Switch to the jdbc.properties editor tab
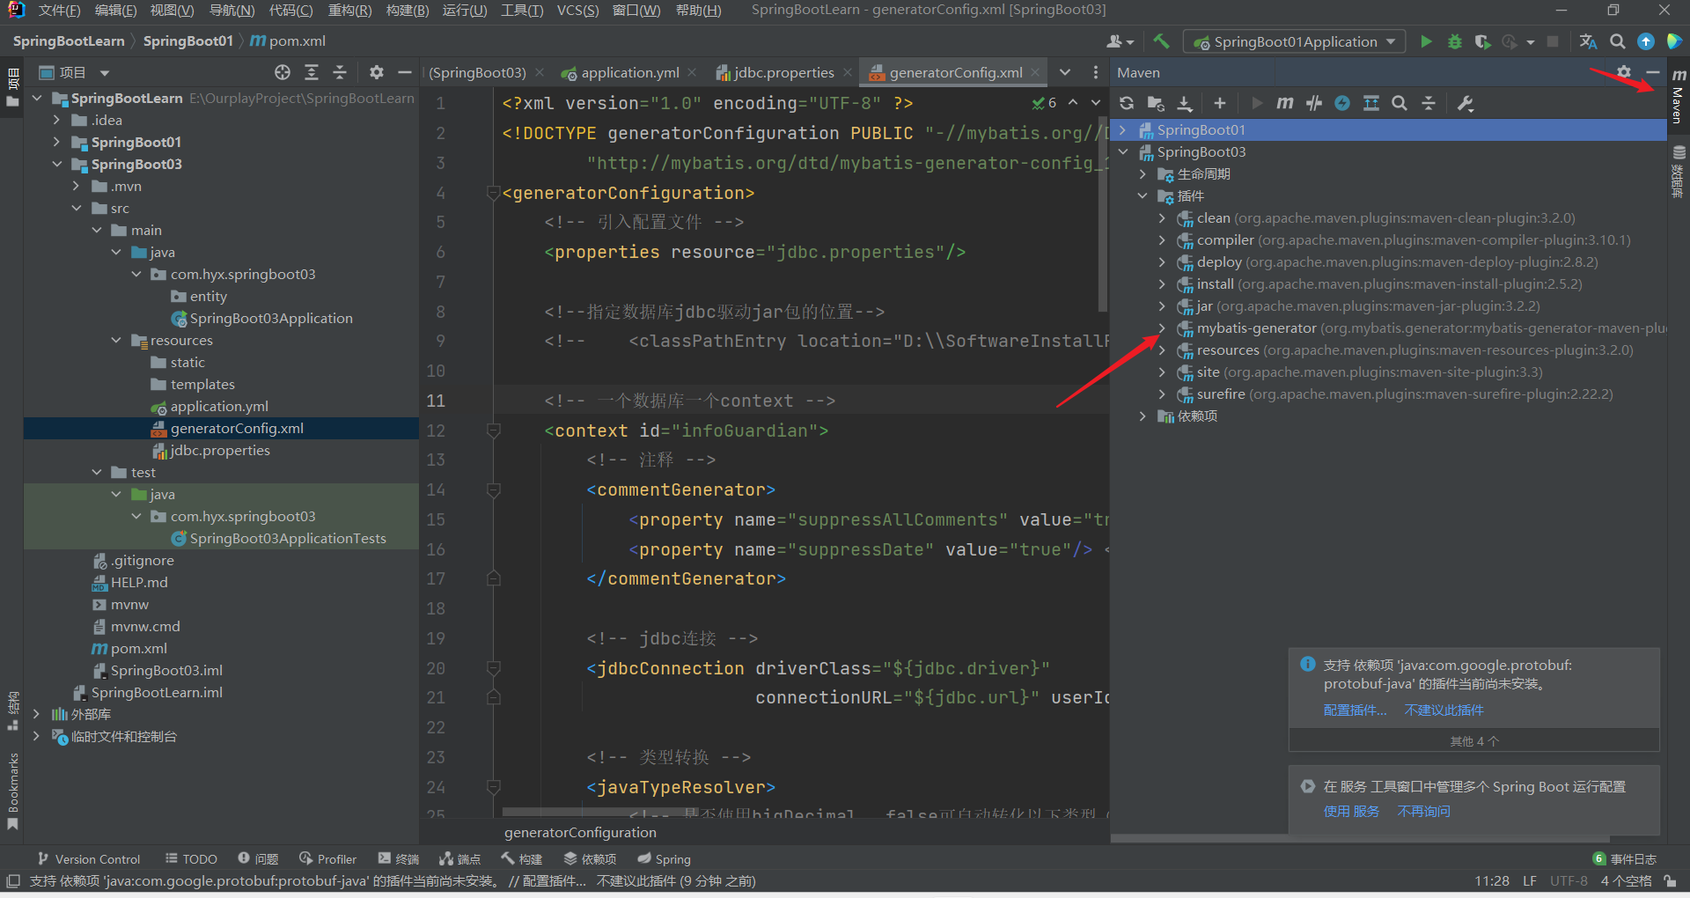 click(x=783, y=72)
